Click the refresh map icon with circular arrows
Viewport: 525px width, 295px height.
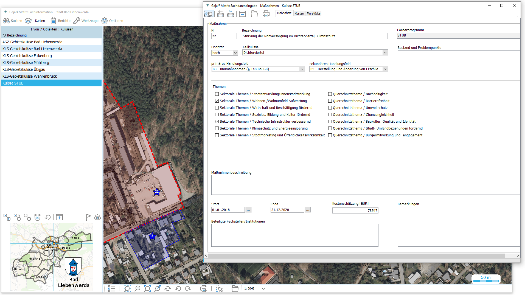click(x=168, y=288)
